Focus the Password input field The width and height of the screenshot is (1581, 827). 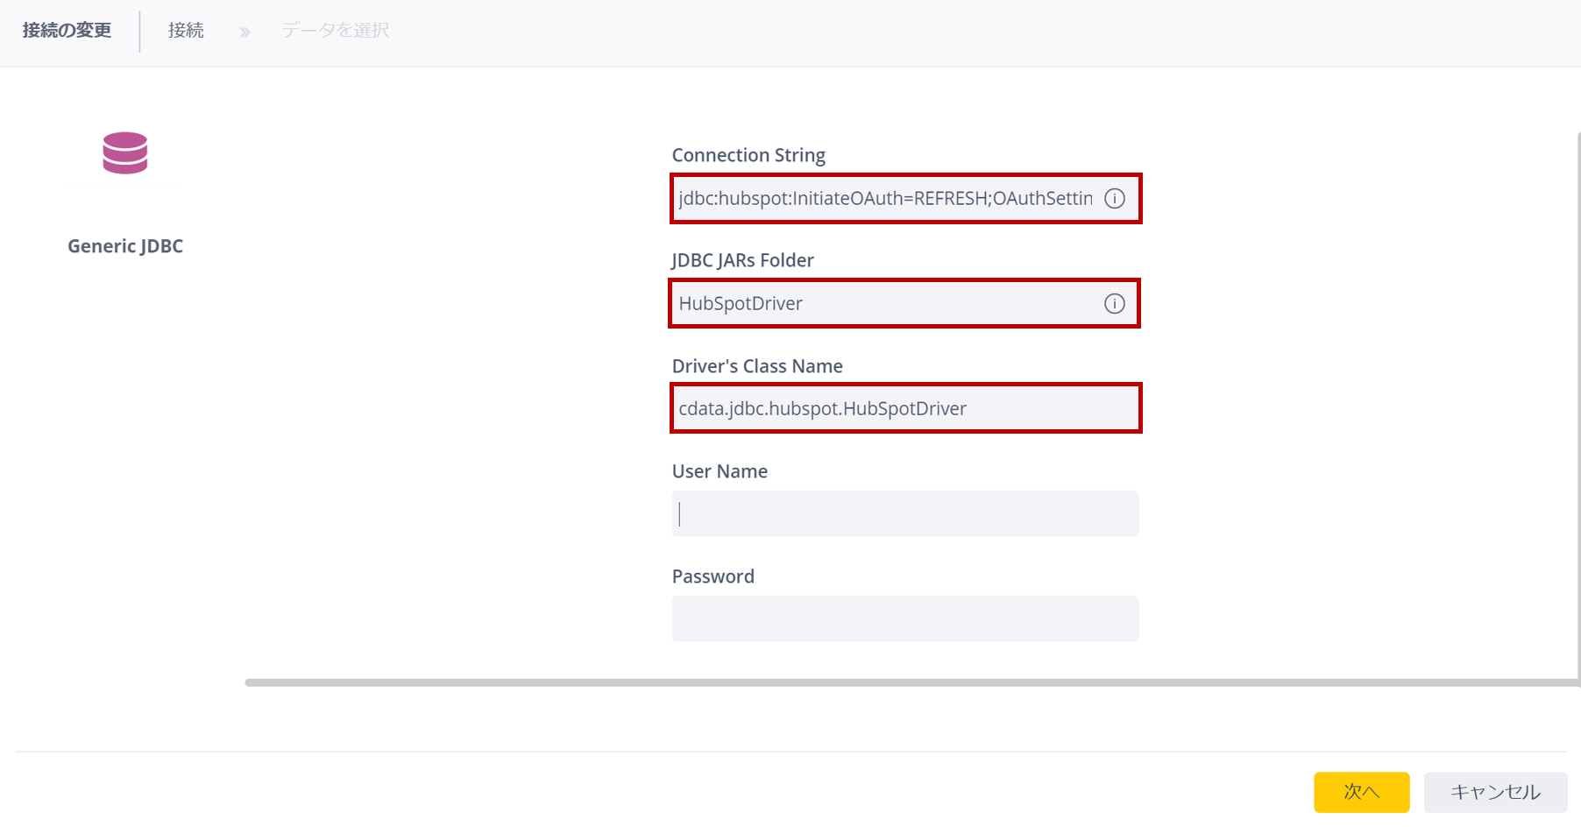[905, 618]
